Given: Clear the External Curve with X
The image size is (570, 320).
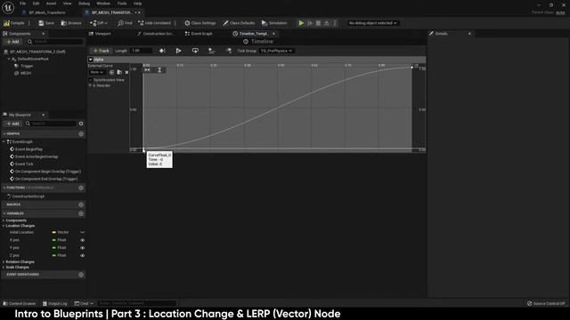Looking at the screenshot, I should pyautogui.click(x=126, y=73).
